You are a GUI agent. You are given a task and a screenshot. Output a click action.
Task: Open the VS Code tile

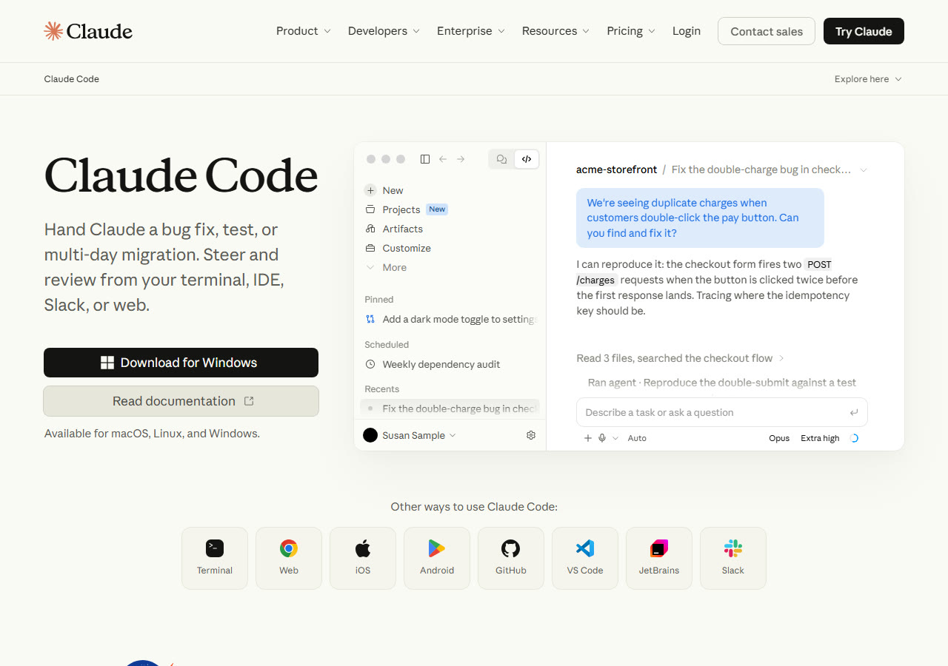[585, 558]
